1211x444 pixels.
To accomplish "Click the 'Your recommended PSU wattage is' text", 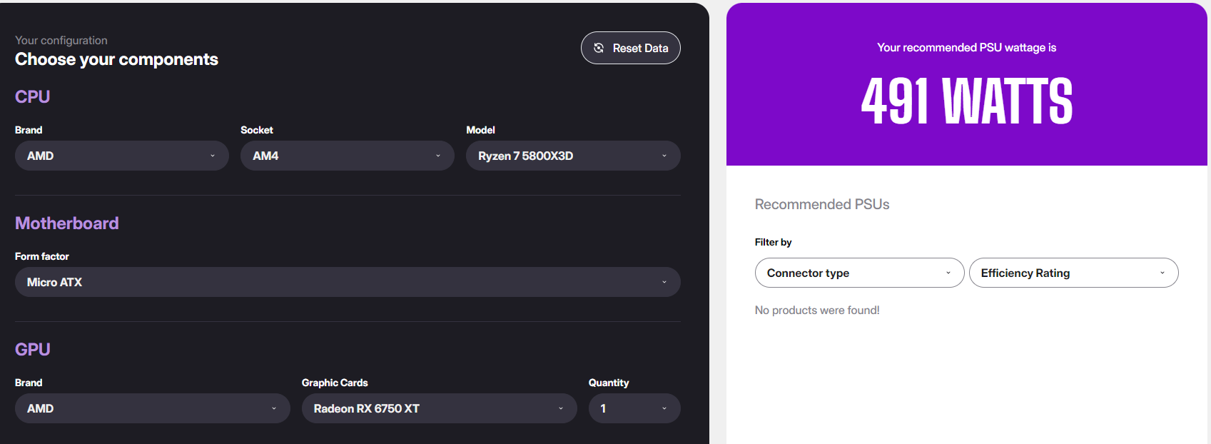I will pyautogui.click(x=966, y=47).
